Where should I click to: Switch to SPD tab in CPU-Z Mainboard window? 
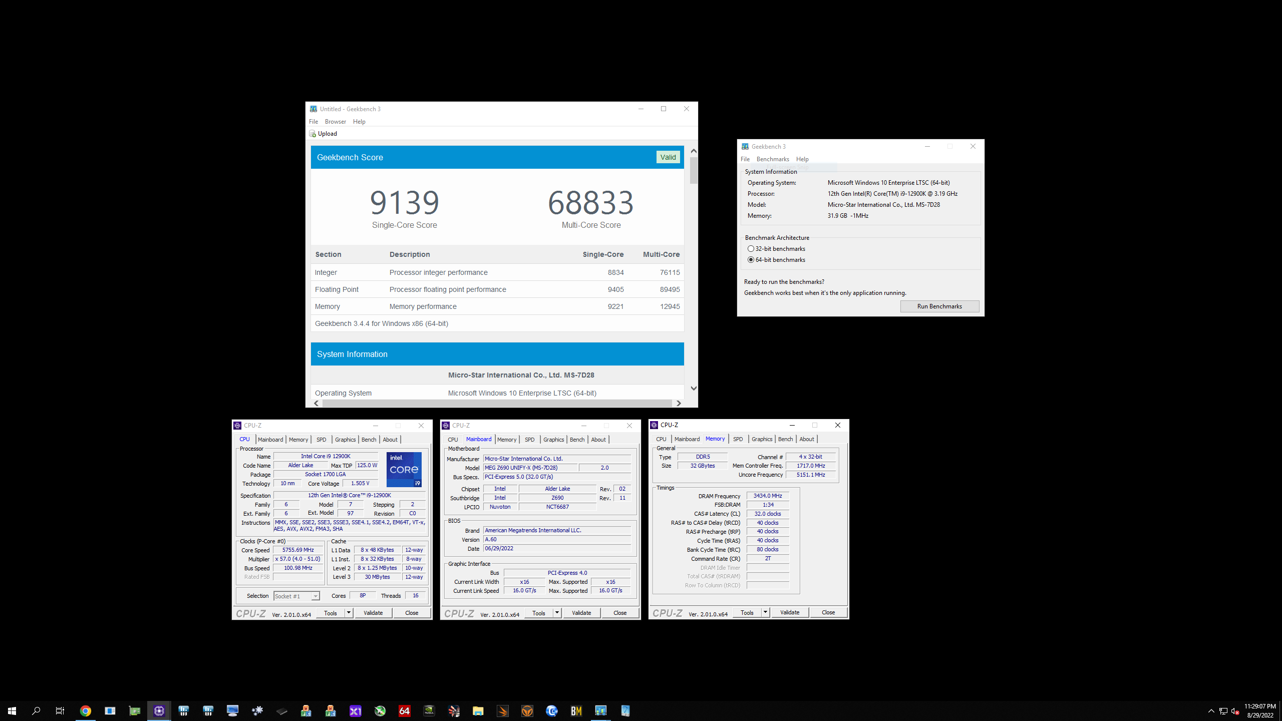pos(530,440)
